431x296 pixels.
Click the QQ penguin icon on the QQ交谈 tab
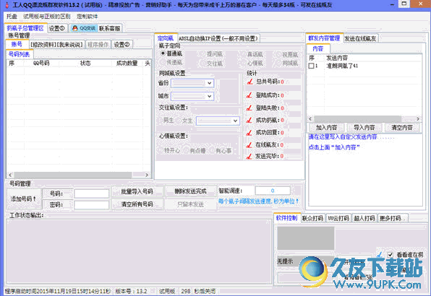pyautogui.click(x=75, y=28)
